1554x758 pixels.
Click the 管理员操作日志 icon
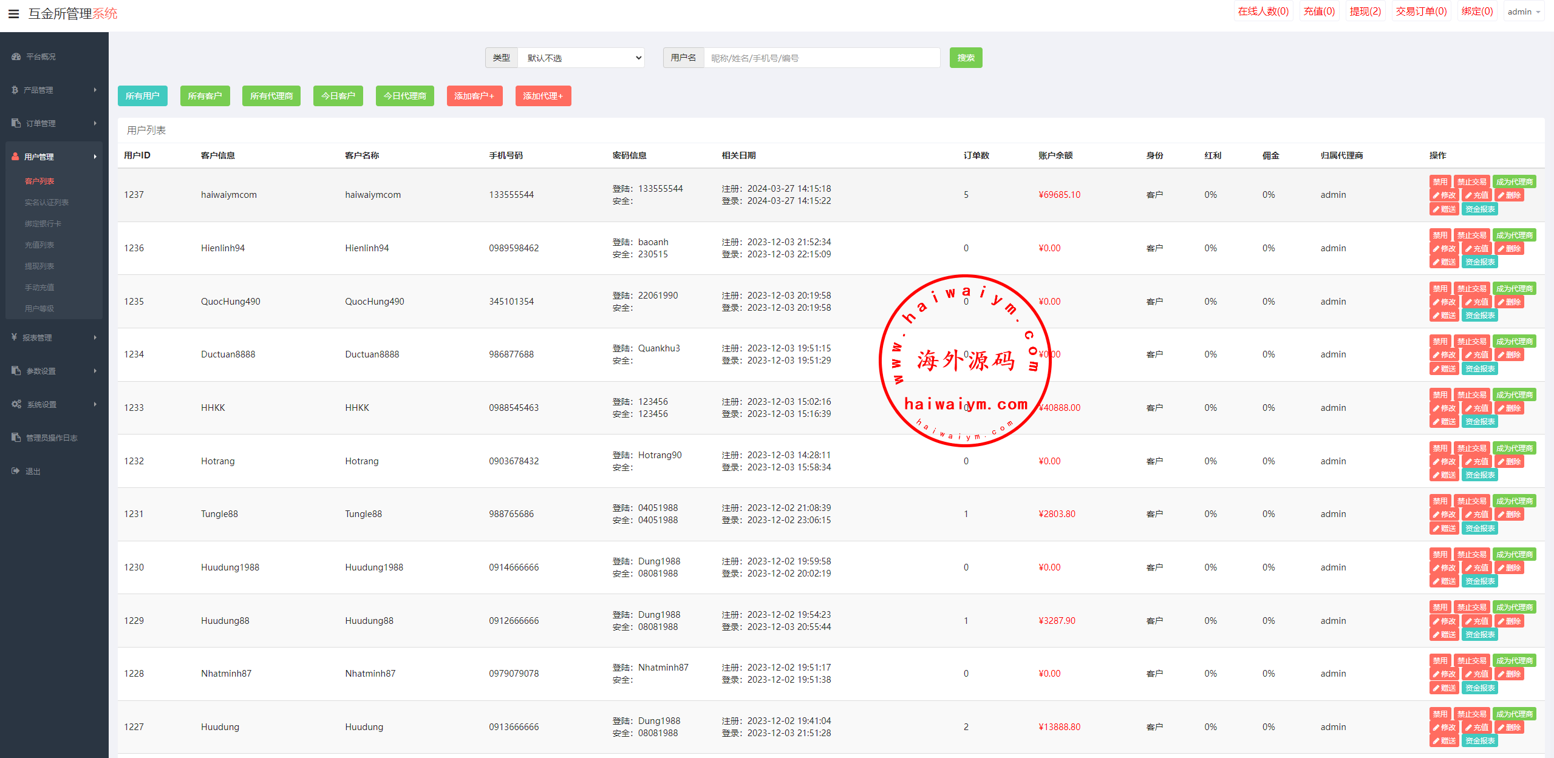(x=16, y=438)
